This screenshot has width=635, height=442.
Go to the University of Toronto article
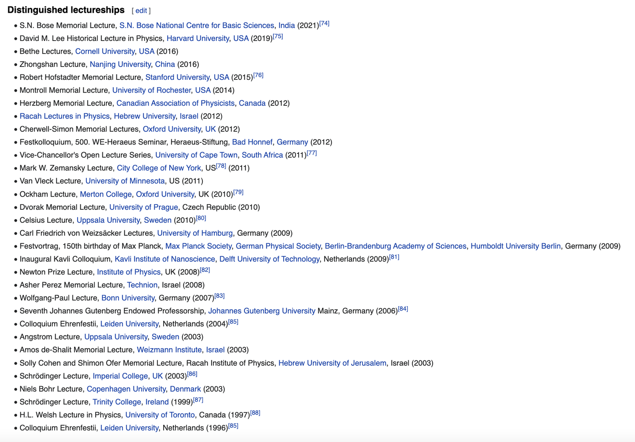tap(160, 415)
